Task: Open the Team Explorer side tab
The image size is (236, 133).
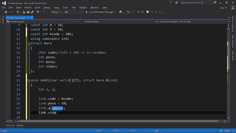Action: [x=233, y=41]
